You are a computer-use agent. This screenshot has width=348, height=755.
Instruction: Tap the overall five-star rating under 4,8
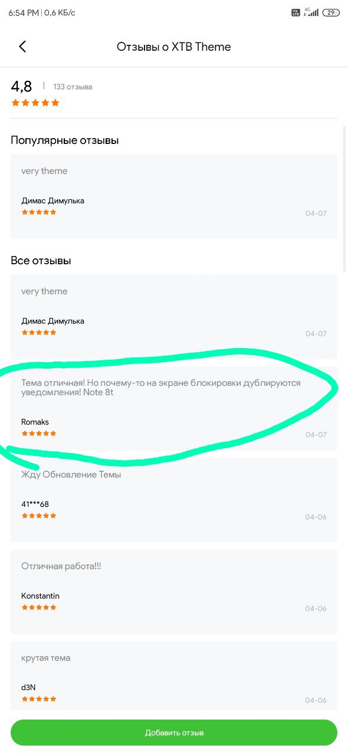(x=35, y=103)
